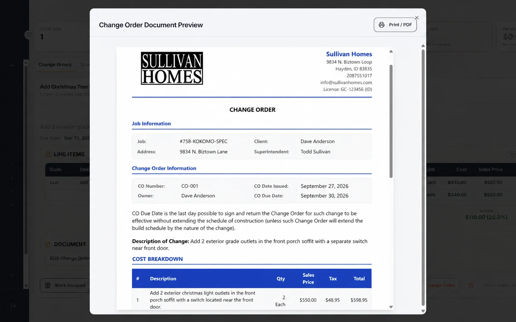Click the margin value $110.00 (20.0%)

486,217
